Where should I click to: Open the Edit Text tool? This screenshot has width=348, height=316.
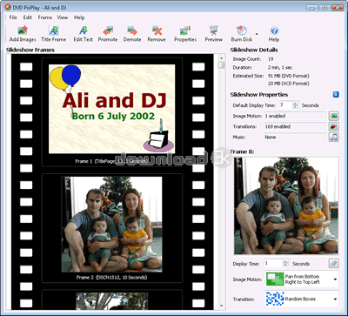point(84,34)
